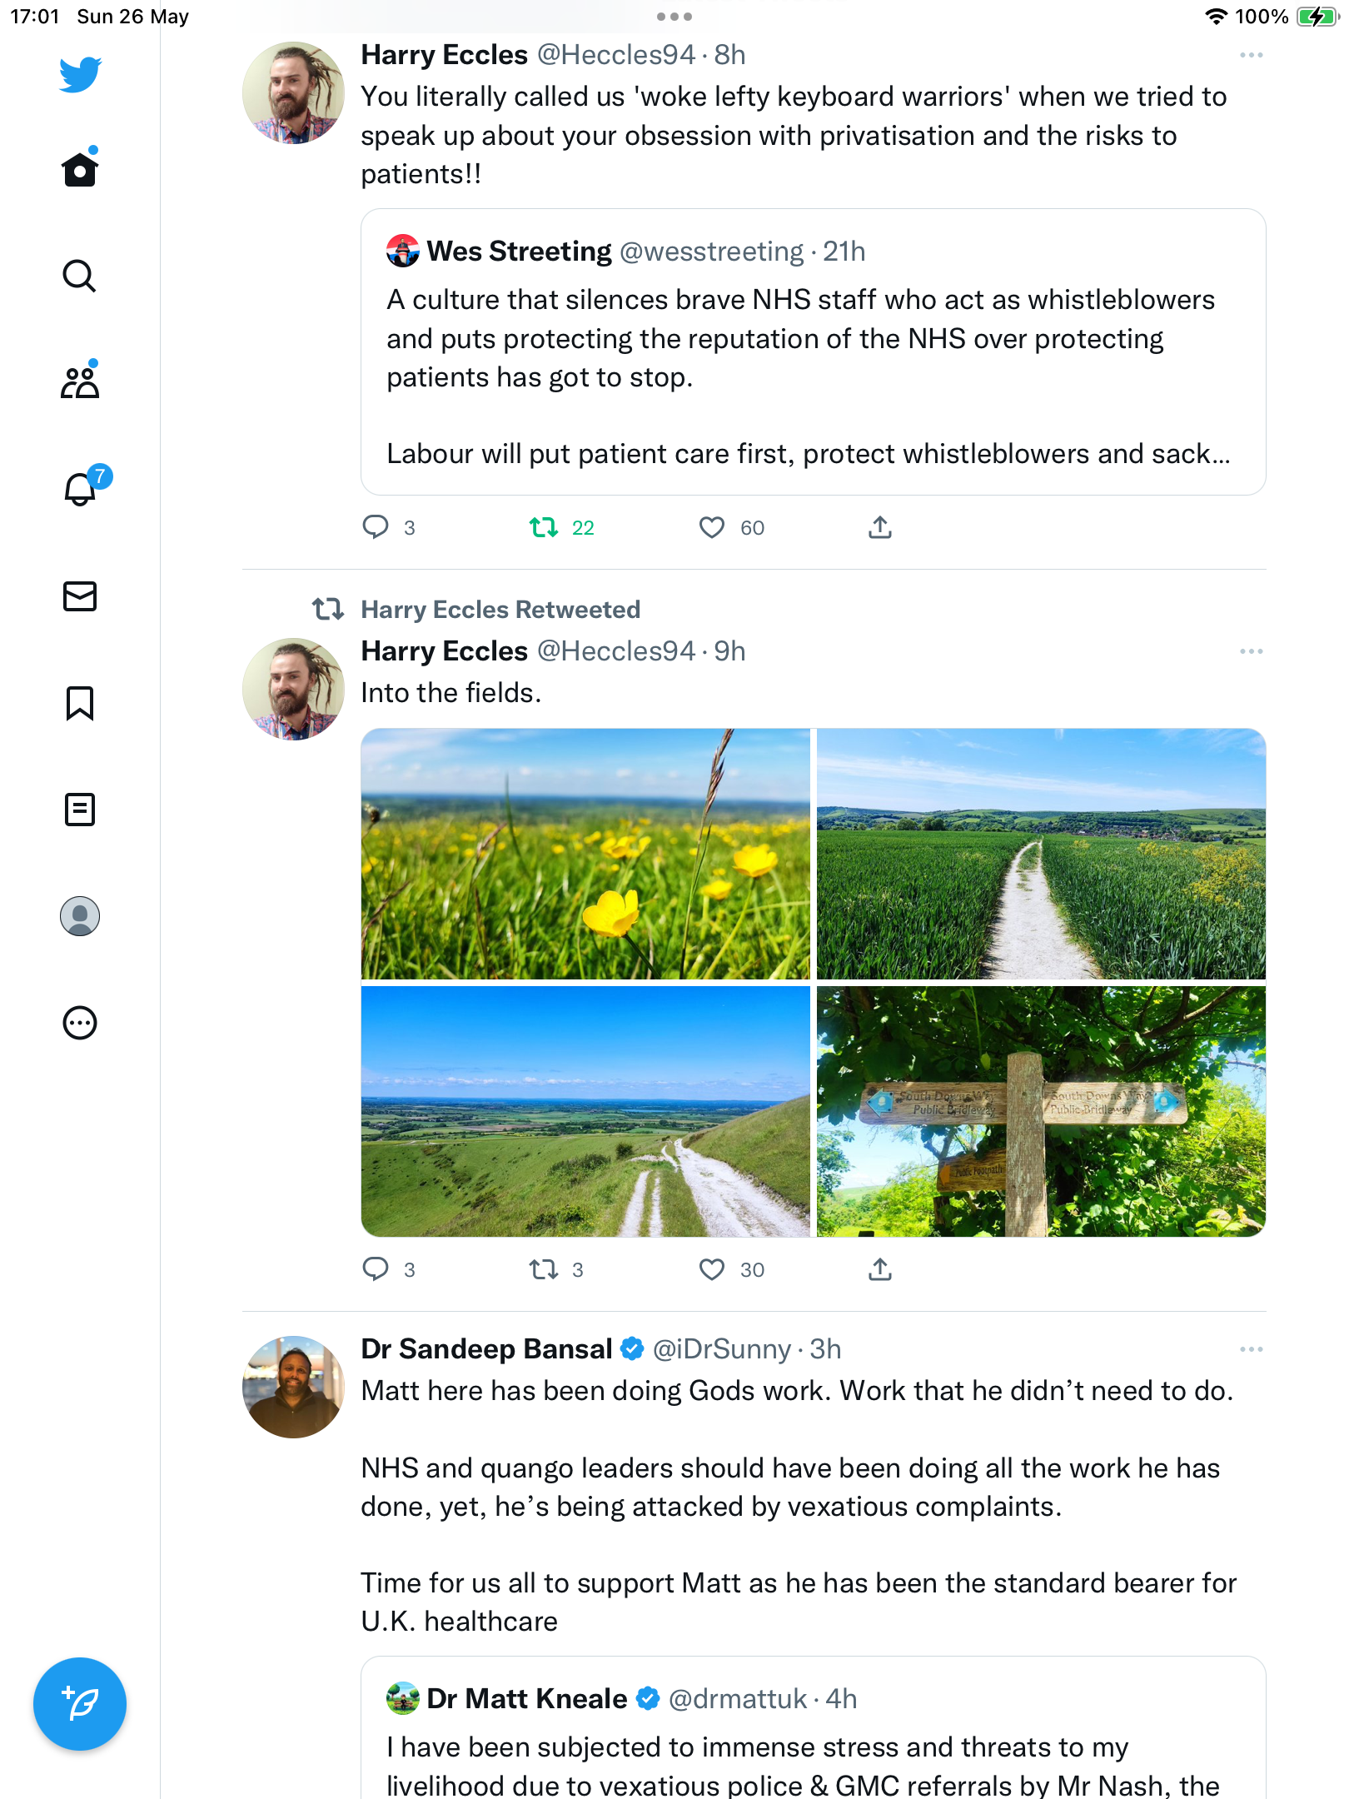Open Dr Sandeep Bansal's profile name
The width and height of the screenshot is (1349, 1799).
tap(486, 1349)
